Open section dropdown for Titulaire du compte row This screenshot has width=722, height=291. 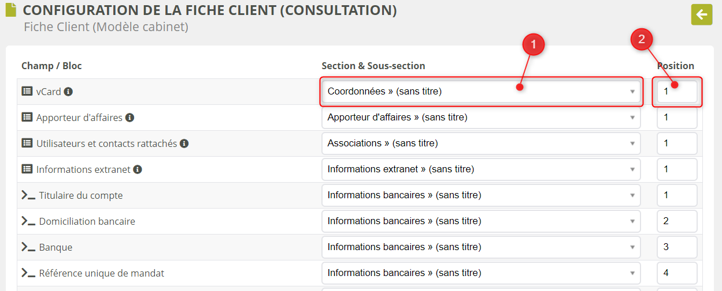(480, 195)
